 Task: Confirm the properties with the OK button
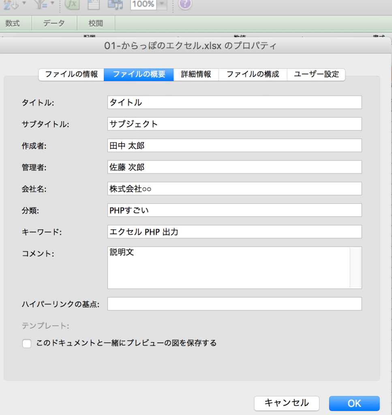click(354, 403)
